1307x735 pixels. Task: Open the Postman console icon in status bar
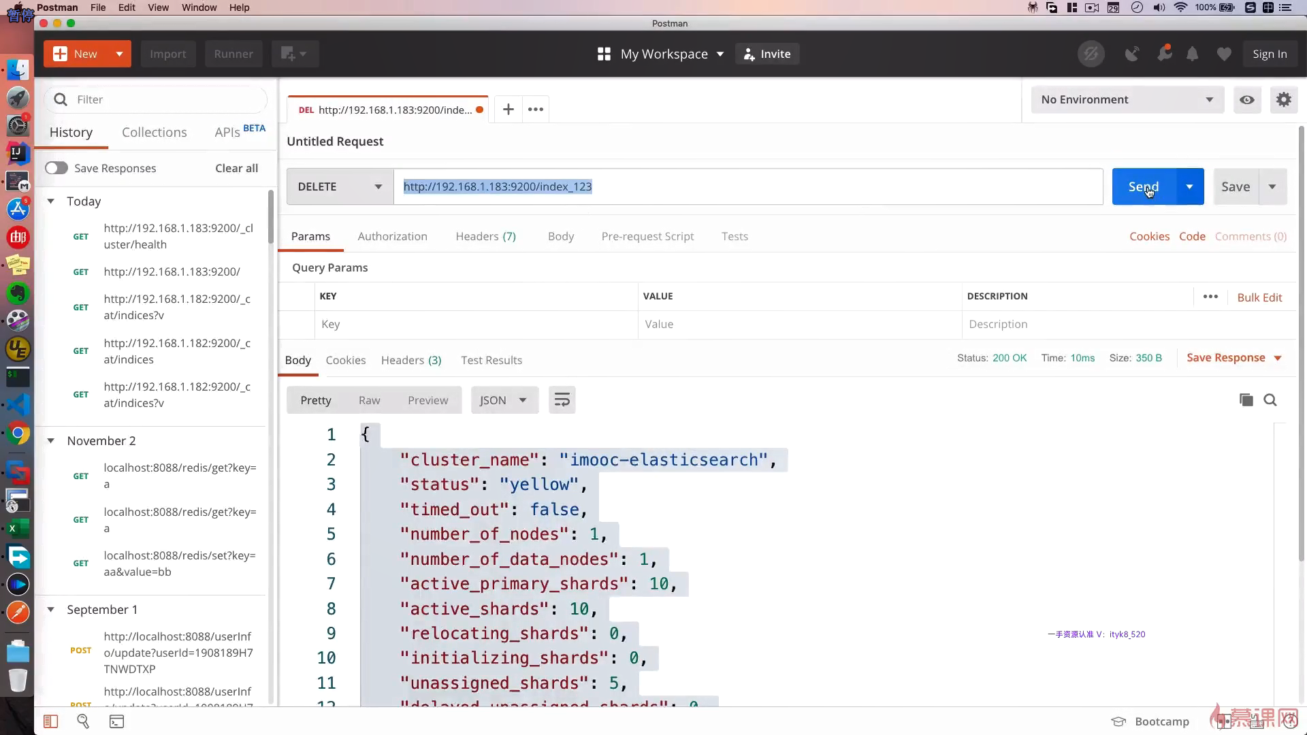(x=116, y=721)
